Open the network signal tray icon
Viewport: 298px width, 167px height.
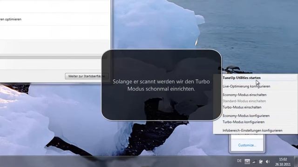pyautogui.click(x=254, y=161)
